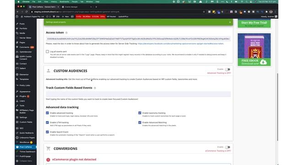
Task: Select Pixel Caffeine in the sidebar
Action: [26, 147]
